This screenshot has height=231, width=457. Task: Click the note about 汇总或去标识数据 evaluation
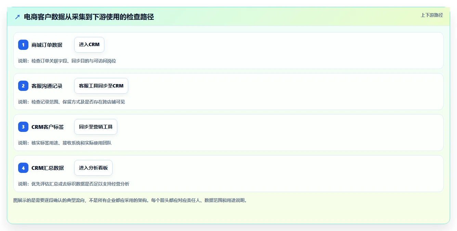(74, 184)
